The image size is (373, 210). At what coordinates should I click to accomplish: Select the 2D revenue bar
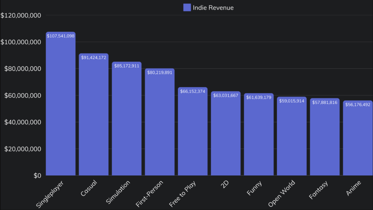click(x=226, y=133)
